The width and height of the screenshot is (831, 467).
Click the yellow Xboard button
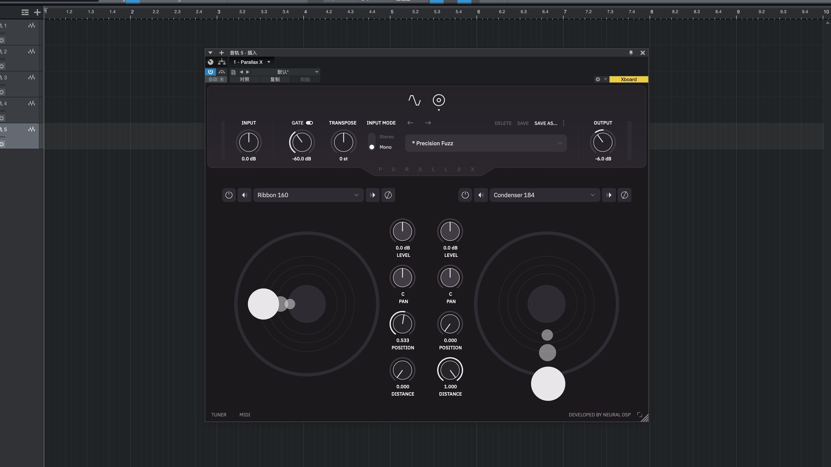coord(628,80)
